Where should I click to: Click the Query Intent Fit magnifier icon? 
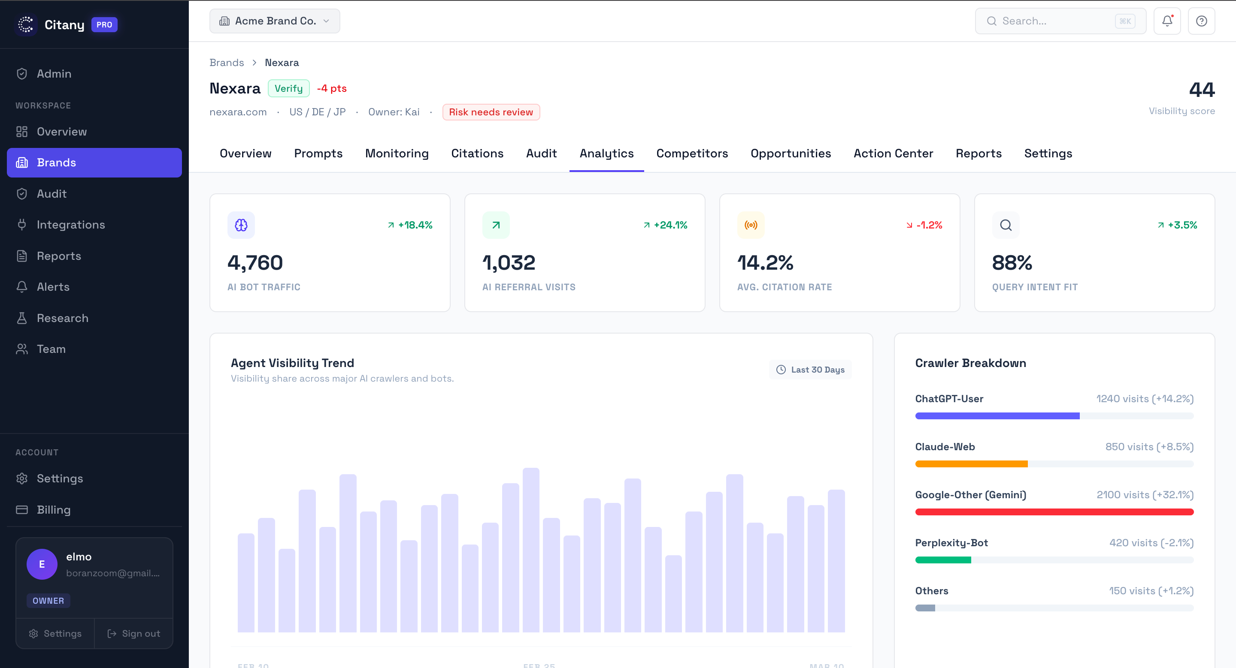point(1006,225)
